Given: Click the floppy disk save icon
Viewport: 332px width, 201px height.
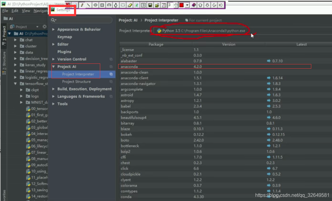Looking at the screenshot, I should 150,5.
